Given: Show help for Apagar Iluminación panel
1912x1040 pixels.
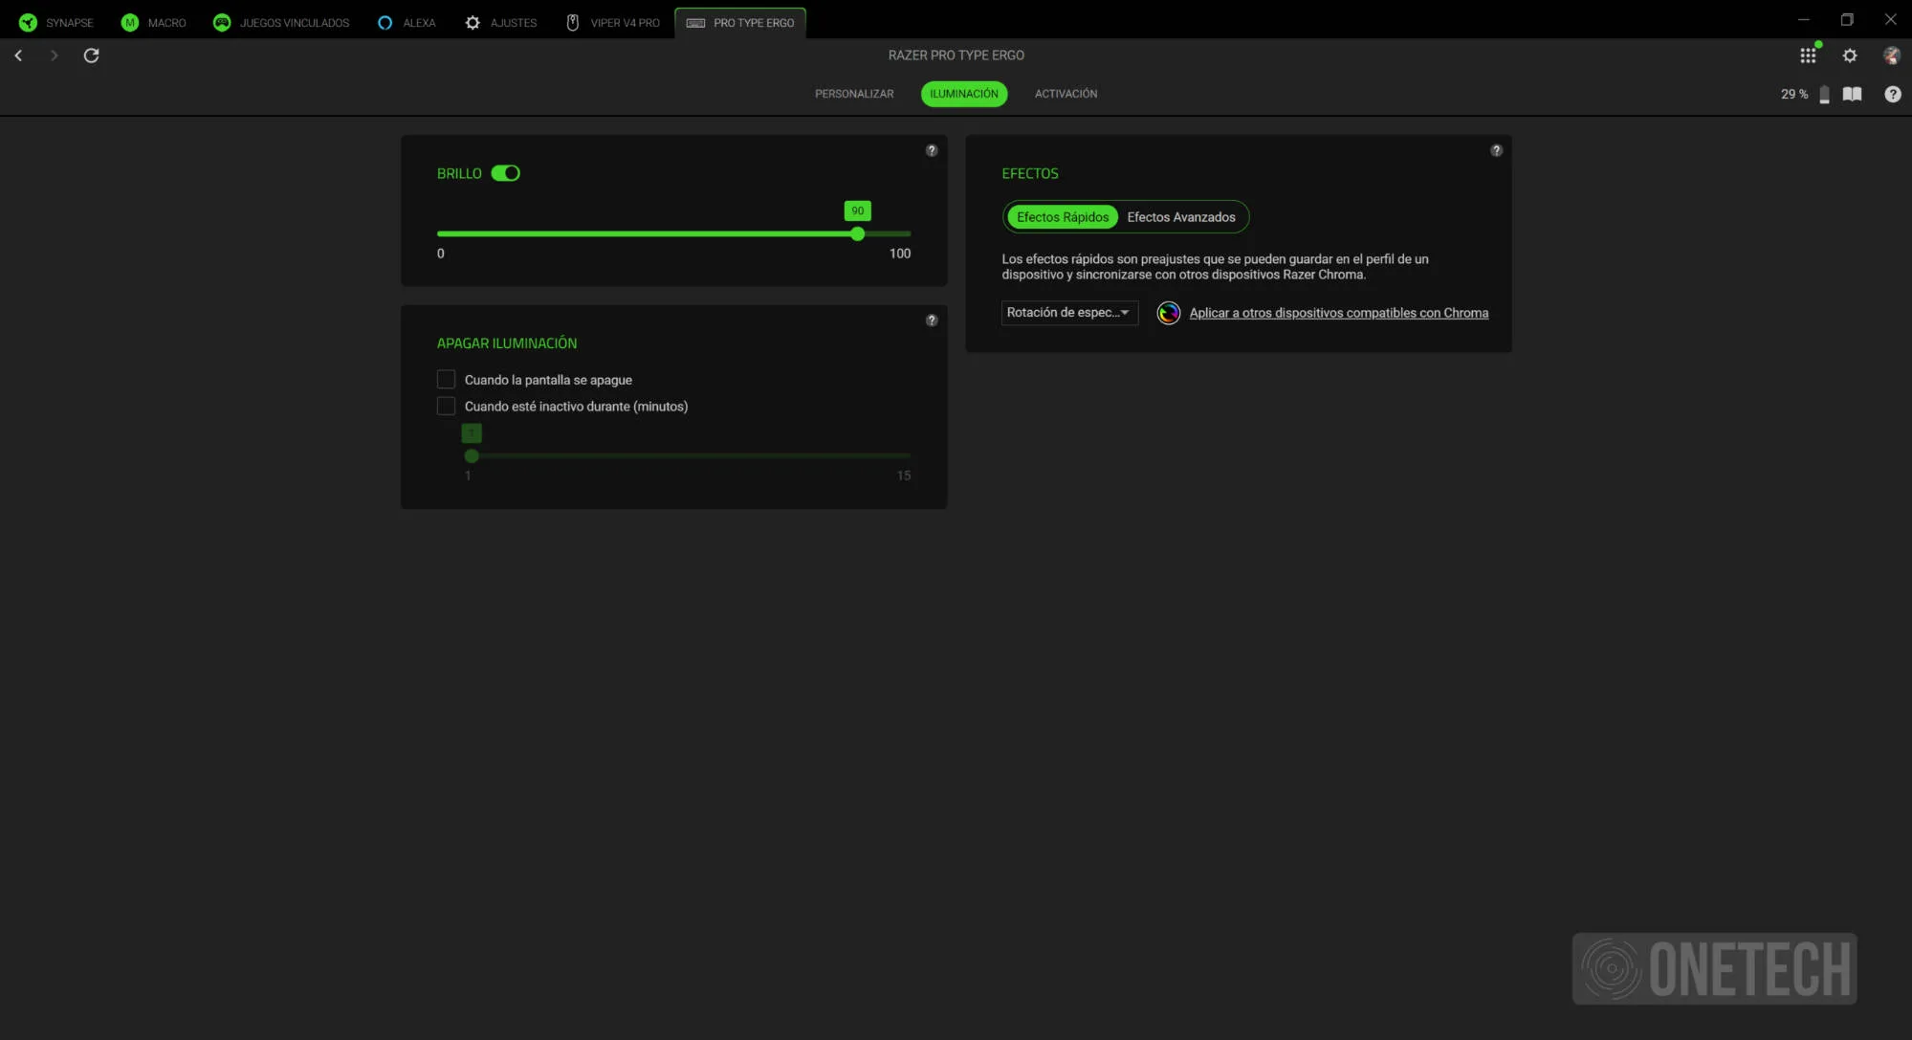Looking at the screenshot, I should point(932,321).
